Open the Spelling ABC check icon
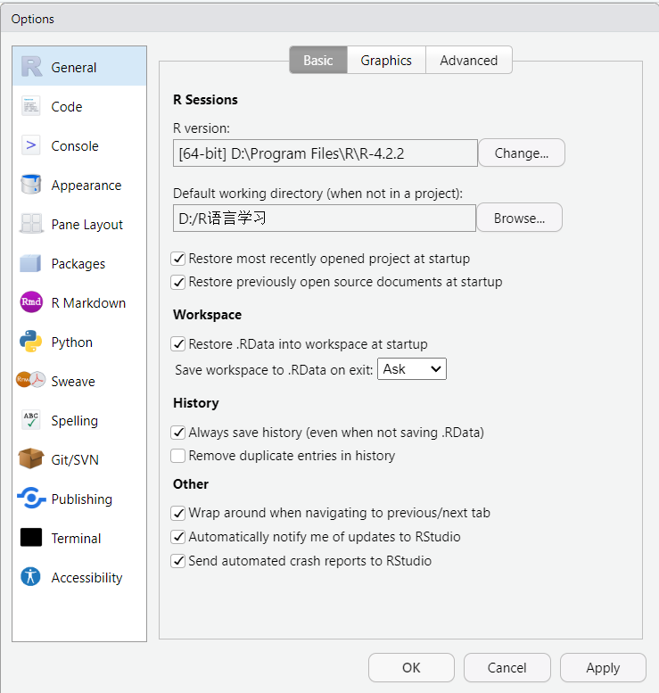This screenshot has height=693, width=659. click(31, 419)
